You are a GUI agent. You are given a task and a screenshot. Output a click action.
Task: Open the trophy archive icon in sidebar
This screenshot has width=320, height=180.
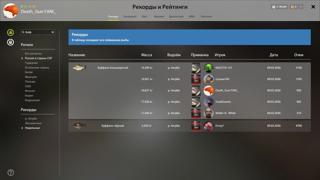tap(10, 42)
